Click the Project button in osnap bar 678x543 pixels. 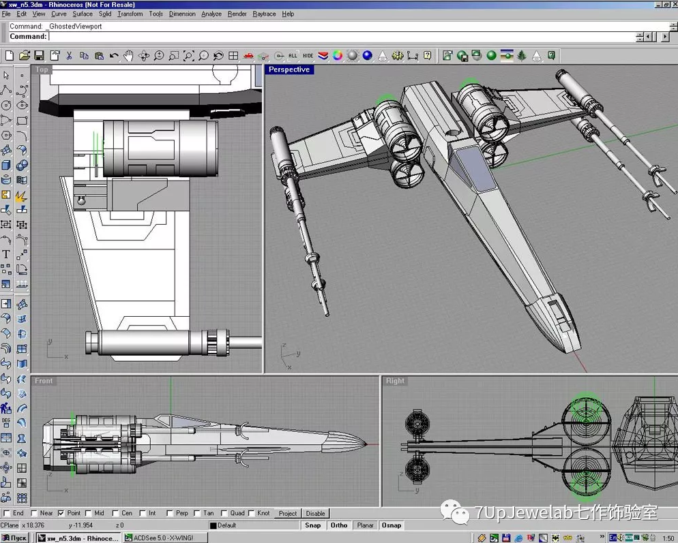(x=288, y=513)
